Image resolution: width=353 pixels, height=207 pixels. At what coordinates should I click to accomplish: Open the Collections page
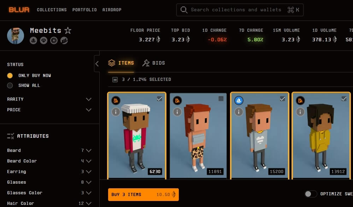(52, 10)
